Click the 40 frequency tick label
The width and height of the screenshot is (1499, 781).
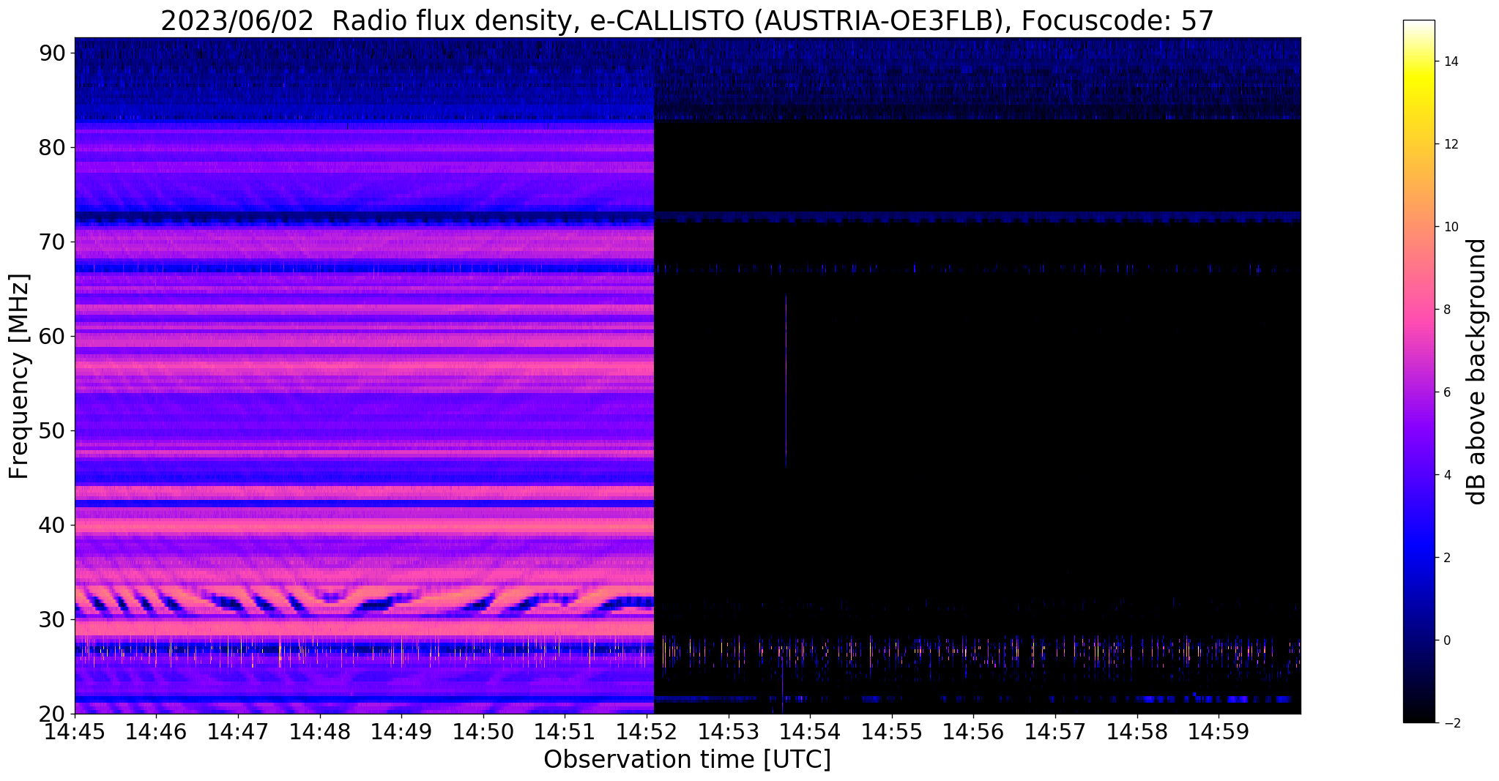(53, 525)
